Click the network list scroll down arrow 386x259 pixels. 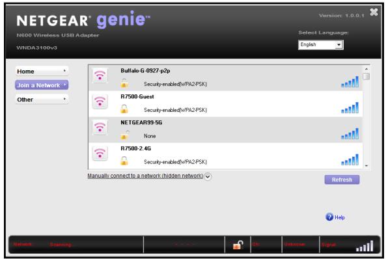[x=366, y=166]
